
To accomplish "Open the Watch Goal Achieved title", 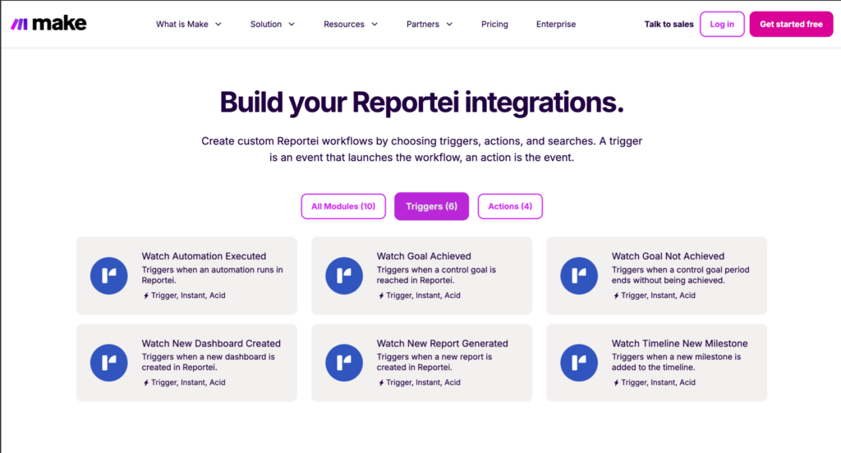I will 424,256.
